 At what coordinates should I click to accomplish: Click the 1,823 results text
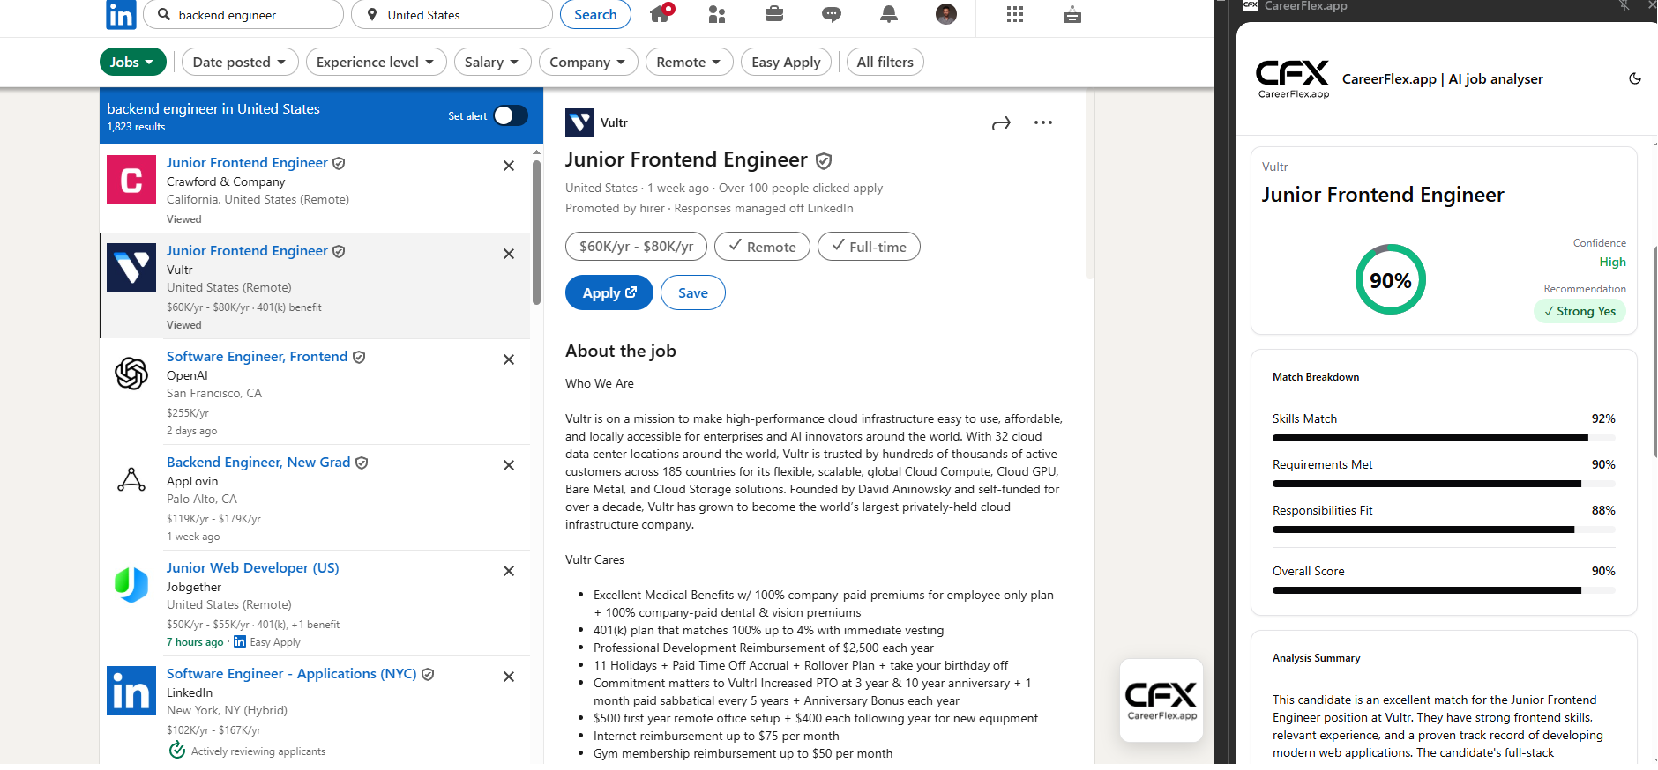pyautogui.click(x=136, y=127)
